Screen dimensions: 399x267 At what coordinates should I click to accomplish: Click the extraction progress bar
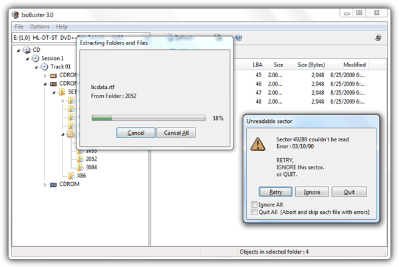point(148,118)
